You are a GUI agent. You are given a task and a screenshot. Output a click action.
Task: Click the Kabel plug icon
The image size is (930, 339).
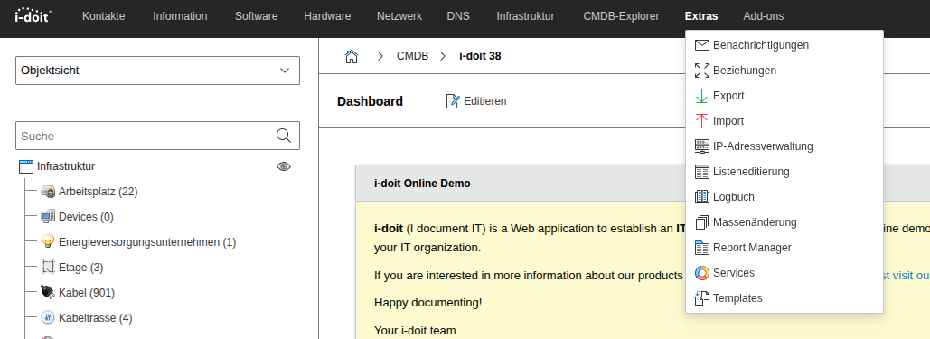(48, 292)
